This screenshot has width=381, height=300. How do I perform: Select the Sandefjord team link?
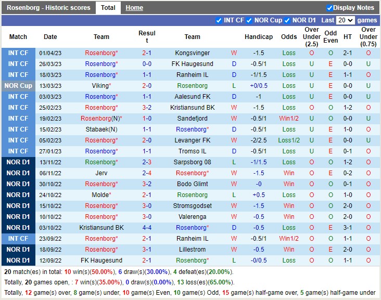(192, 119)
